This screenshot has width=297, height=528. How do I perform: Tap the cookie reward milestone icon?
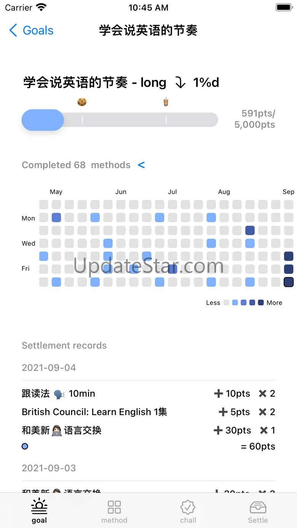[x=82, y=102]
